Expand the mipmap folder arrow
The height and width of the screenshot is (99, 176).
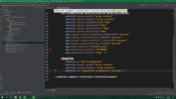pyautogui.click(x=6, y=35)
